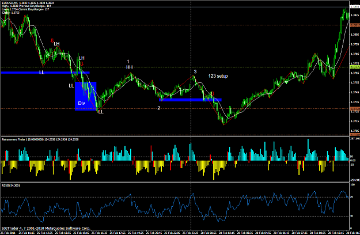Click the Previous DaysRange info line

(x=26, y=6)
